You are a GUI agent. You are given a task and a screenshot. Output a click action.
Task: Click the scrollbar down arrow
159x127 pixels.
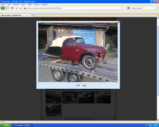point(158,119)
